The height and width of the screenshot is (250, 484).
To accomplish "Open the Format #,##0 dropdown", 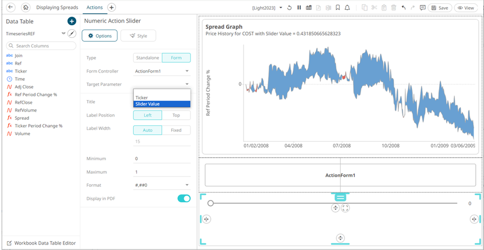I will coord(162,185).
